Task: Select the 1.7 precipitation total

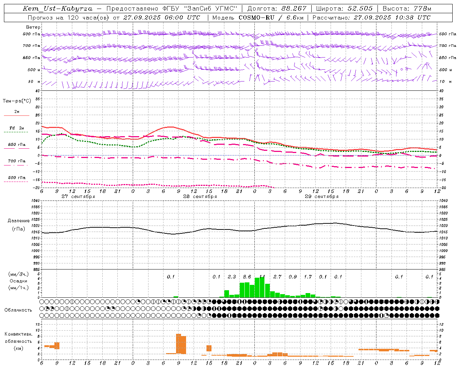Action: [308, 277]
